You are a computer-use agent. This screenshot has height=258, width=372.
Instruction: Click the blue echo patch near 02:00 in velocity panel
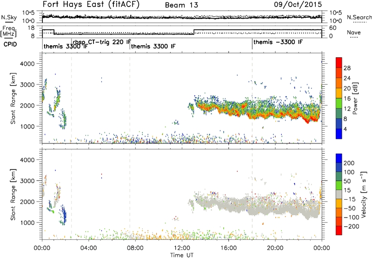coord(64,215)
